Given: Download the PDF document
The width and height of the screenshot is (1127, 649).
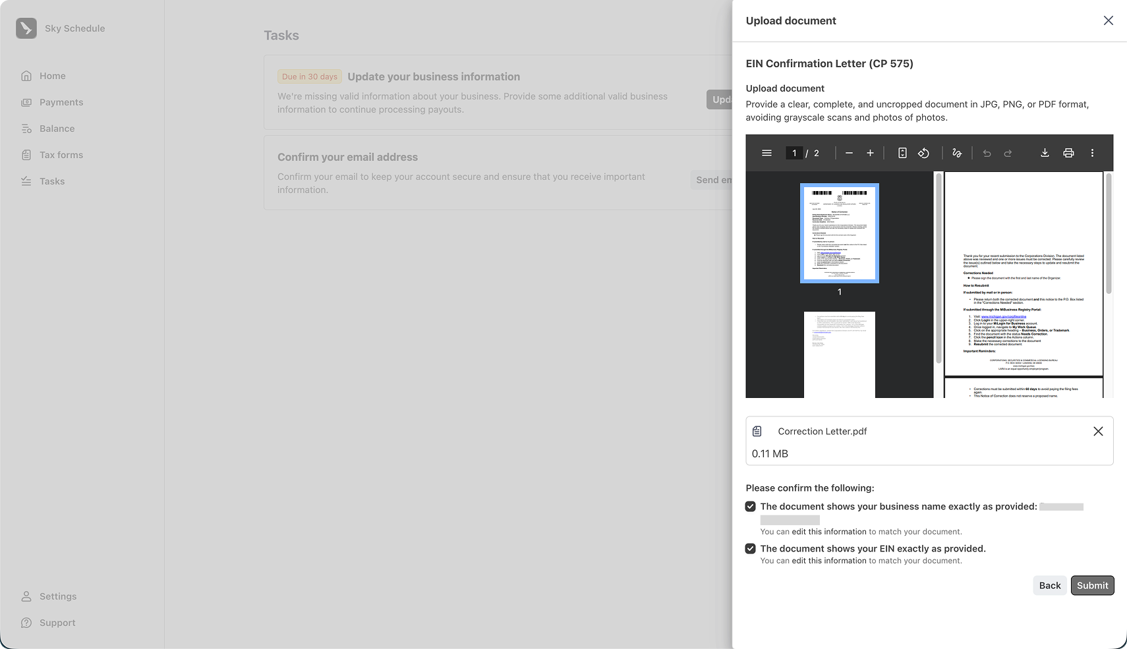Looking at the screenshot, I should coord(1045,153).
